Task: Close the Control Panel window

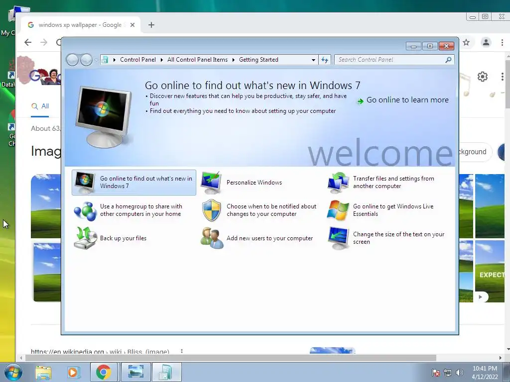Action: (x=446, y=46)
